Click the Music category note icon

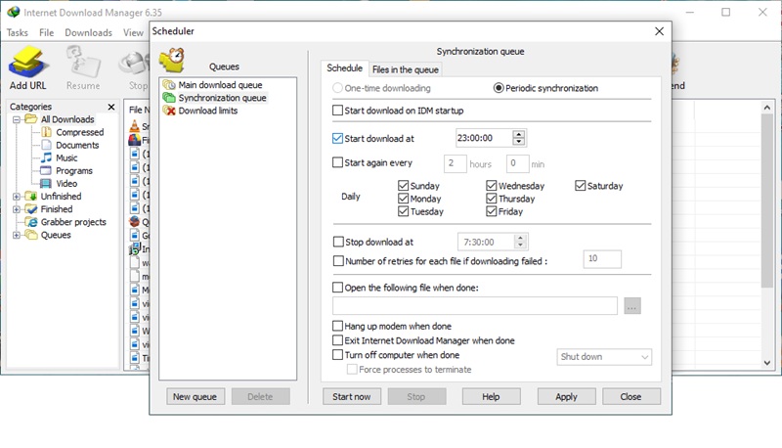pos(46,157)
